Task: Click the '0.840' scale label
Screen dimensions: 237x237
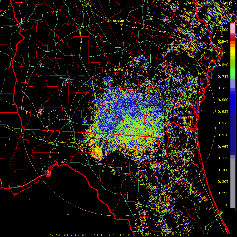Action: (x=223, y=65)
